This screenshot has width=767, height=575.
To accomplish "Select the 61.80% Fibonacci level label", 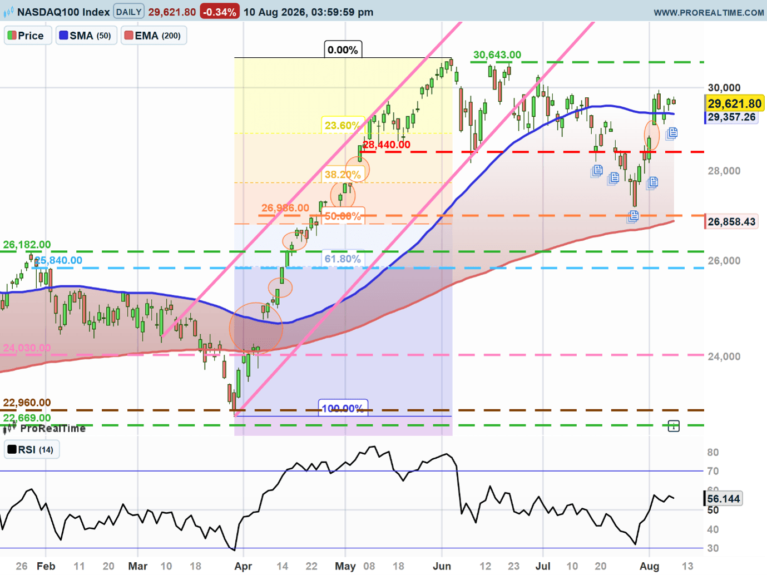I will [343, 259].
